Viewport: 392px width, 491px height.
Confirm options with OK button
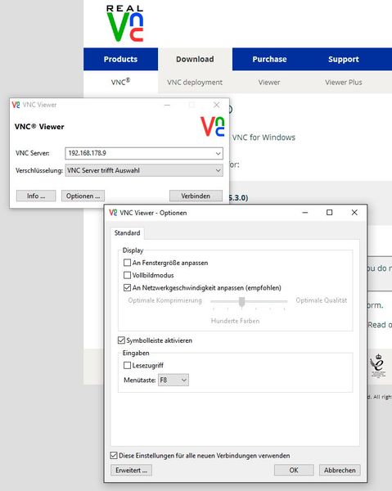pos(294,470)
